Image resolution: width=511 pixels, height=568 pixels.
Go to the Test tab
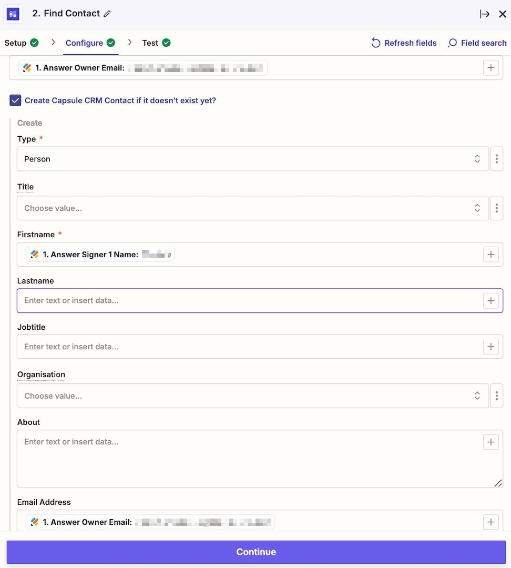[156, 43]
